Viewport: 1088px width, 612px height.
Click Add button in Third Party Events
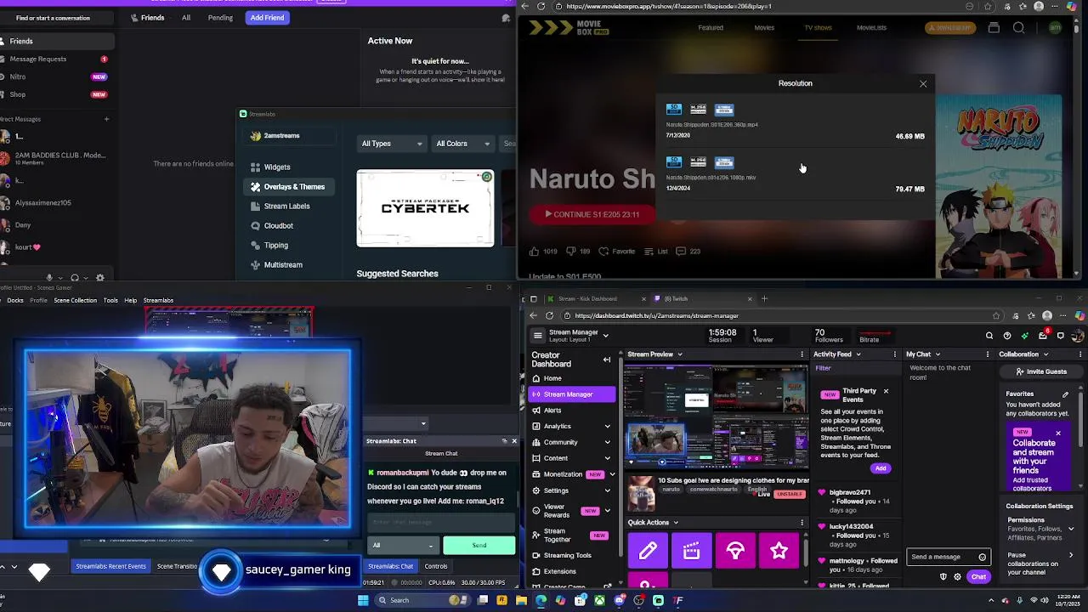point(881,469)
